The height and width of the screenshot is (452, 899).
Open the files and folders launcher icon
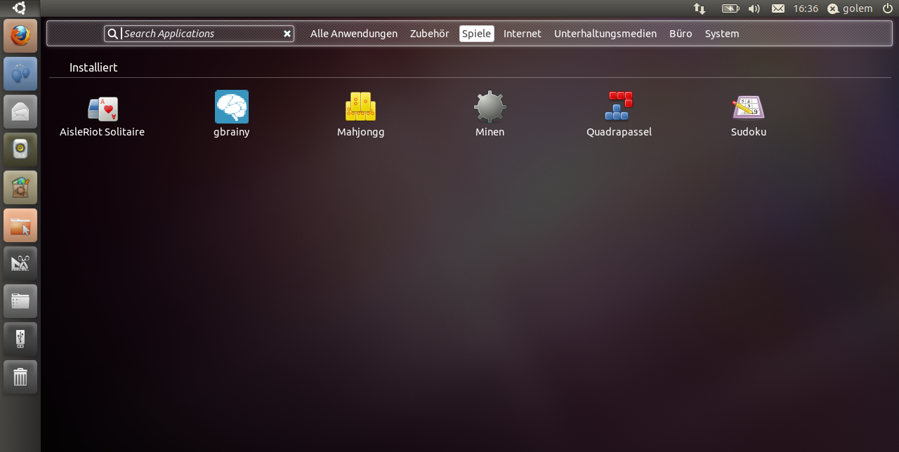(x=20, y=301)
